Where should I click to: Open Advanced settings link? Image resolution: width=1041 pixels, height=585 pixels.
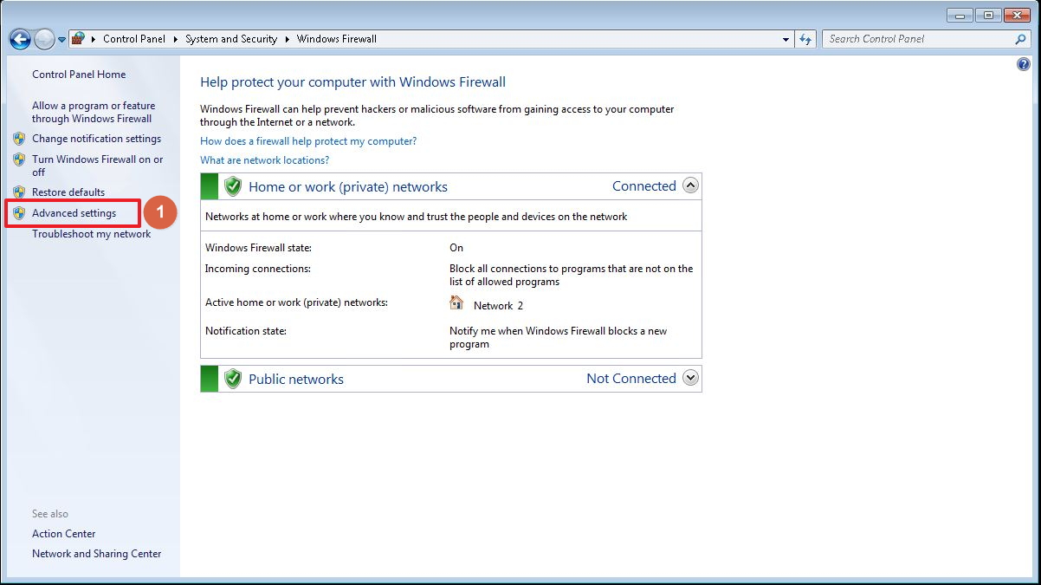point(74,213)
